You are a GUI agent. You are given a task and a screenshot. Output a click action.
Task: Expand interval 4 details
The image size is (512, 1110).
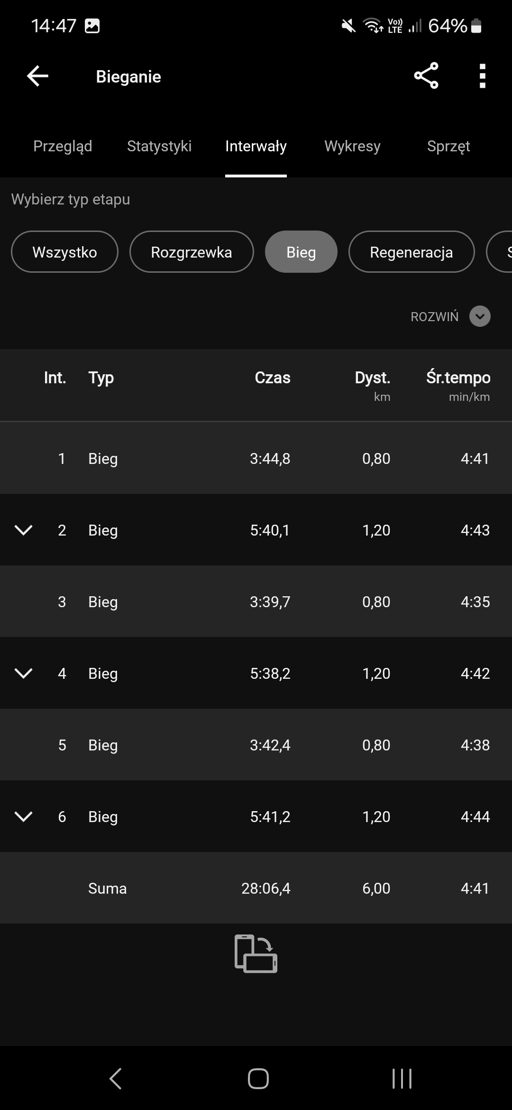[23, 673]
